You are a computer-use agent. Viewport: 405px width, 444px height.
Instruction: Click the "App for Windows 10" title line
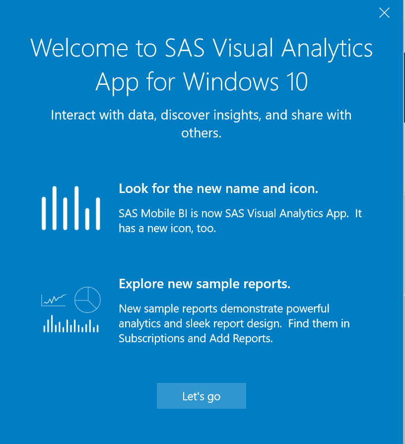[201, 81]
